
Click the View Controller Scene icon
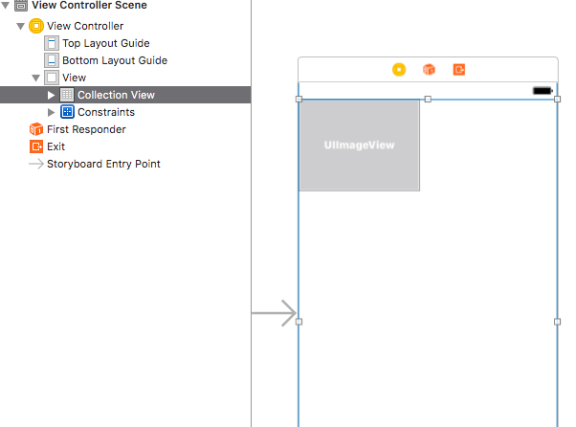pyautogui.click(x=21, y=6)
